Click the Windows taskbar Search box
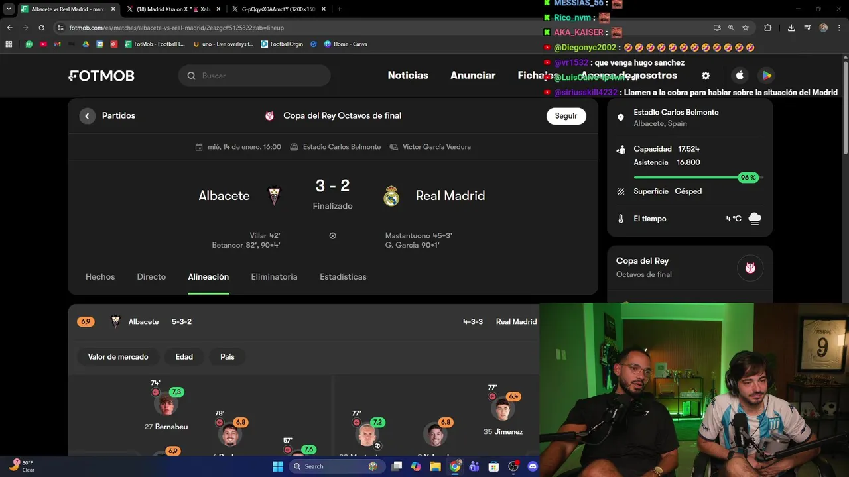This screenshot has height=477, width=849. pos(338,466)
